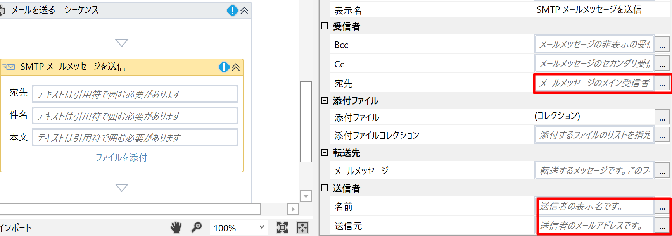Click the 添付ファイルコレクション input field

pyautogui.click(x=594, y=135)
